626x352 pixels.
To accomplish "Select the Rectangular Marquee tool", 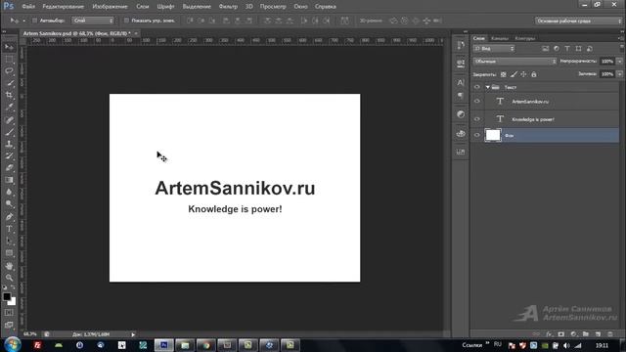I will coord(9,60).
